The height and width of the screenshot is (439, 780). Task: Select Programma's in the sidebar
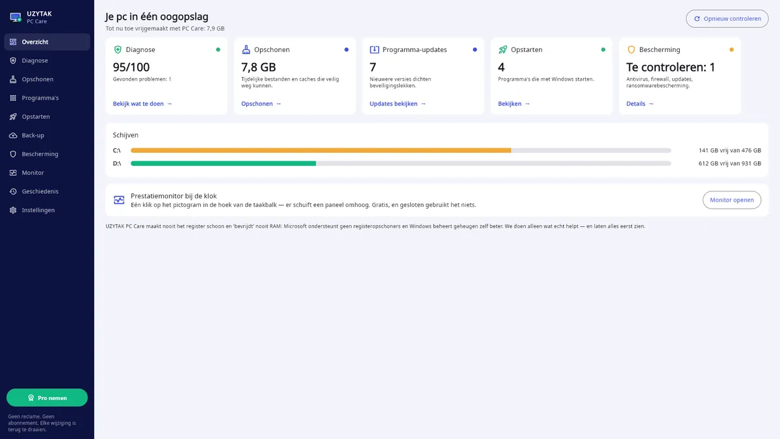coord(47,98)
